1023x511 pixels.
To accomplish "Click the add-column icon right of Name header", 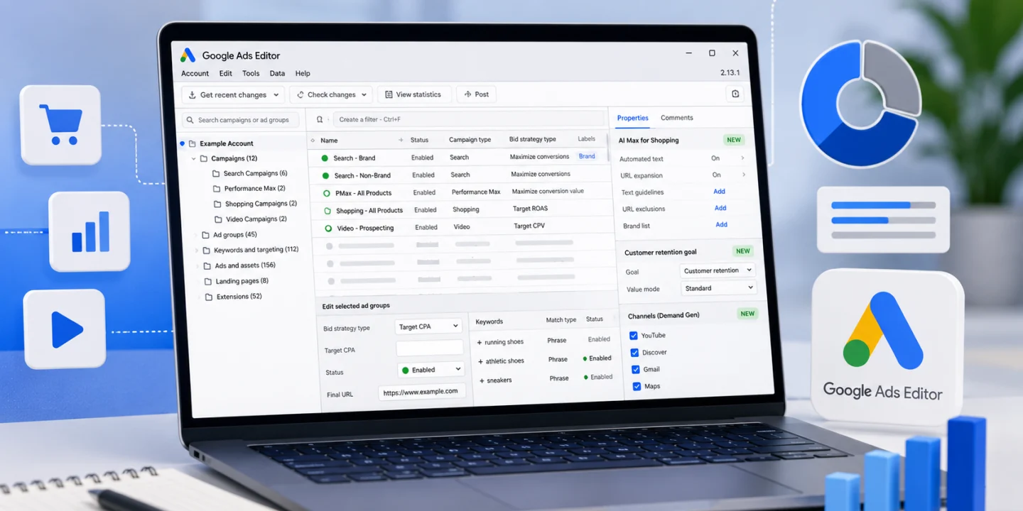I will click(401, 140).
